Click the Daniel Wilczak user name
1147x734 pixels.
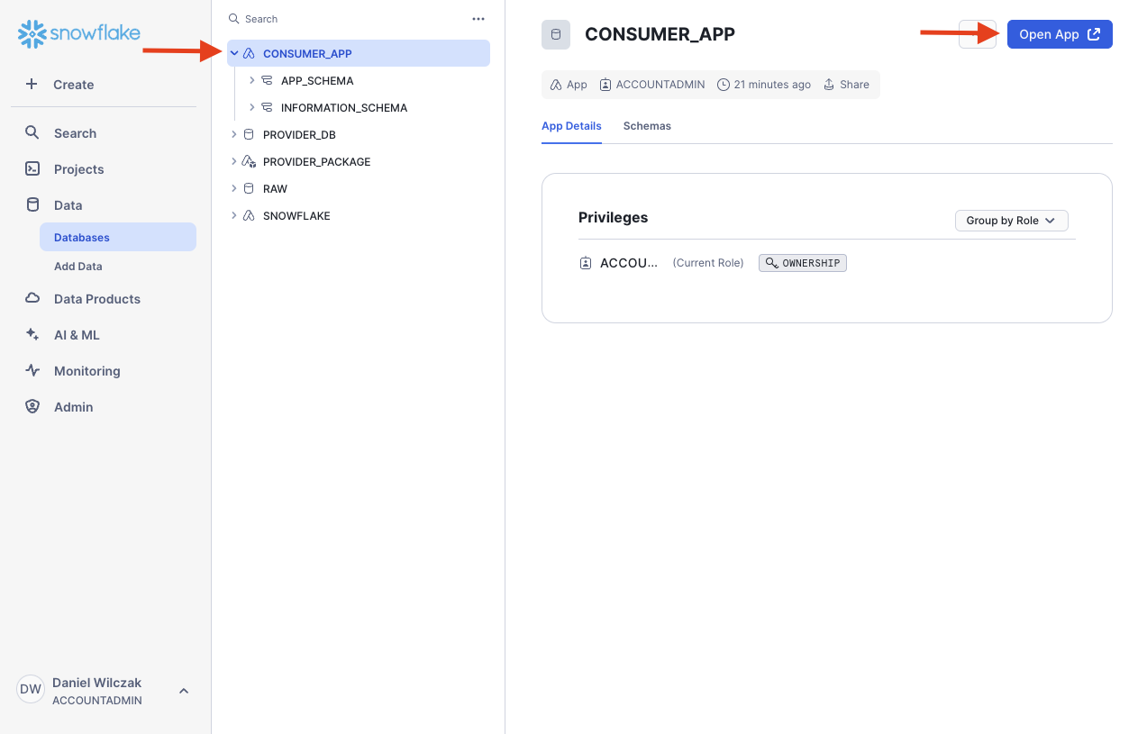(x=96, y=683)
